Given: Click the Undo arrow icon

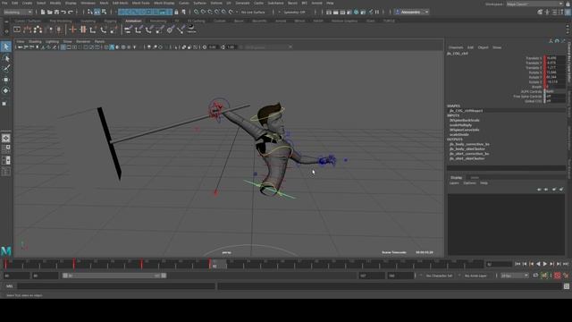Looking at the screenshot, I should pos(63,12).
